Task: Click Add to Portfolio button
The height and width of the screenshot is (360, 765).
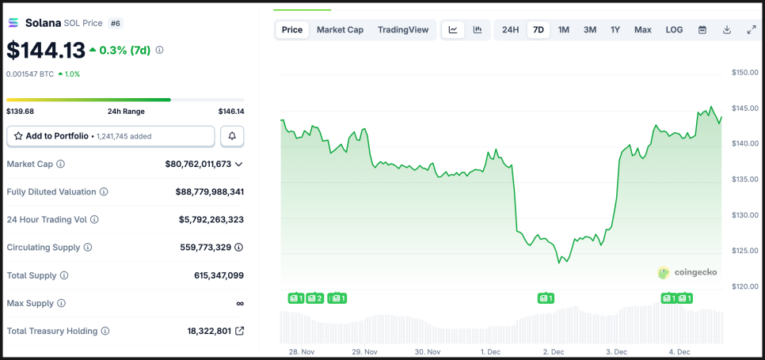Action: 111,136
